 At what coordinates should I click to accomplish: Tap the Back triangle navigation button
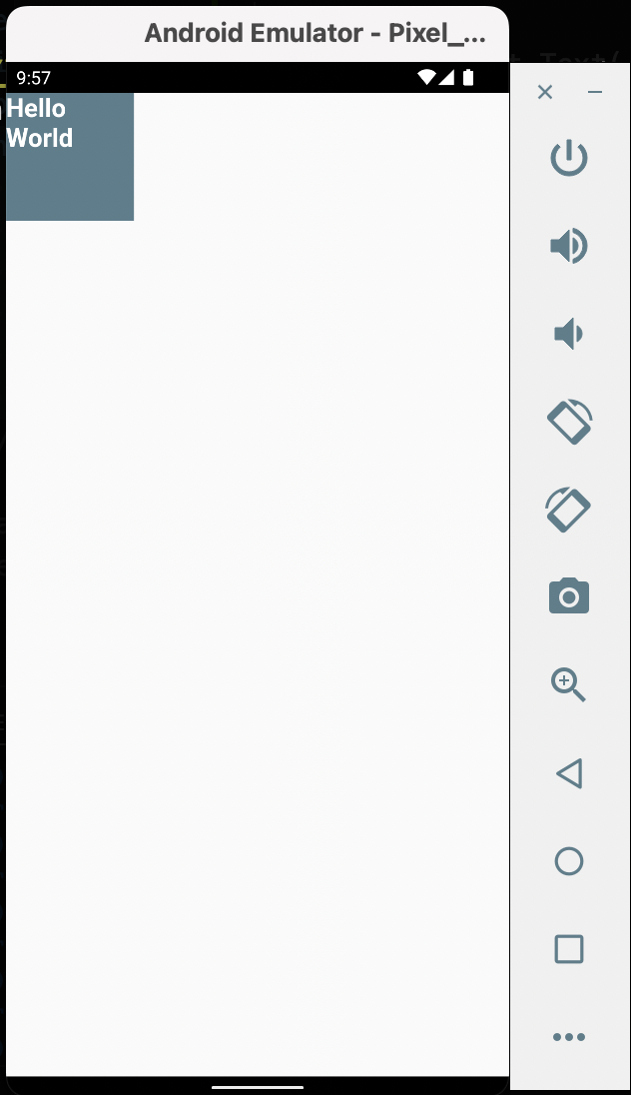point(569,773)
